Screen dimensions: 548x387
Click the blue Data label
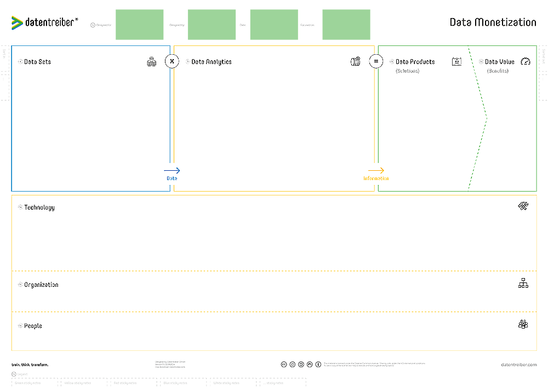(x=172, y=178)
